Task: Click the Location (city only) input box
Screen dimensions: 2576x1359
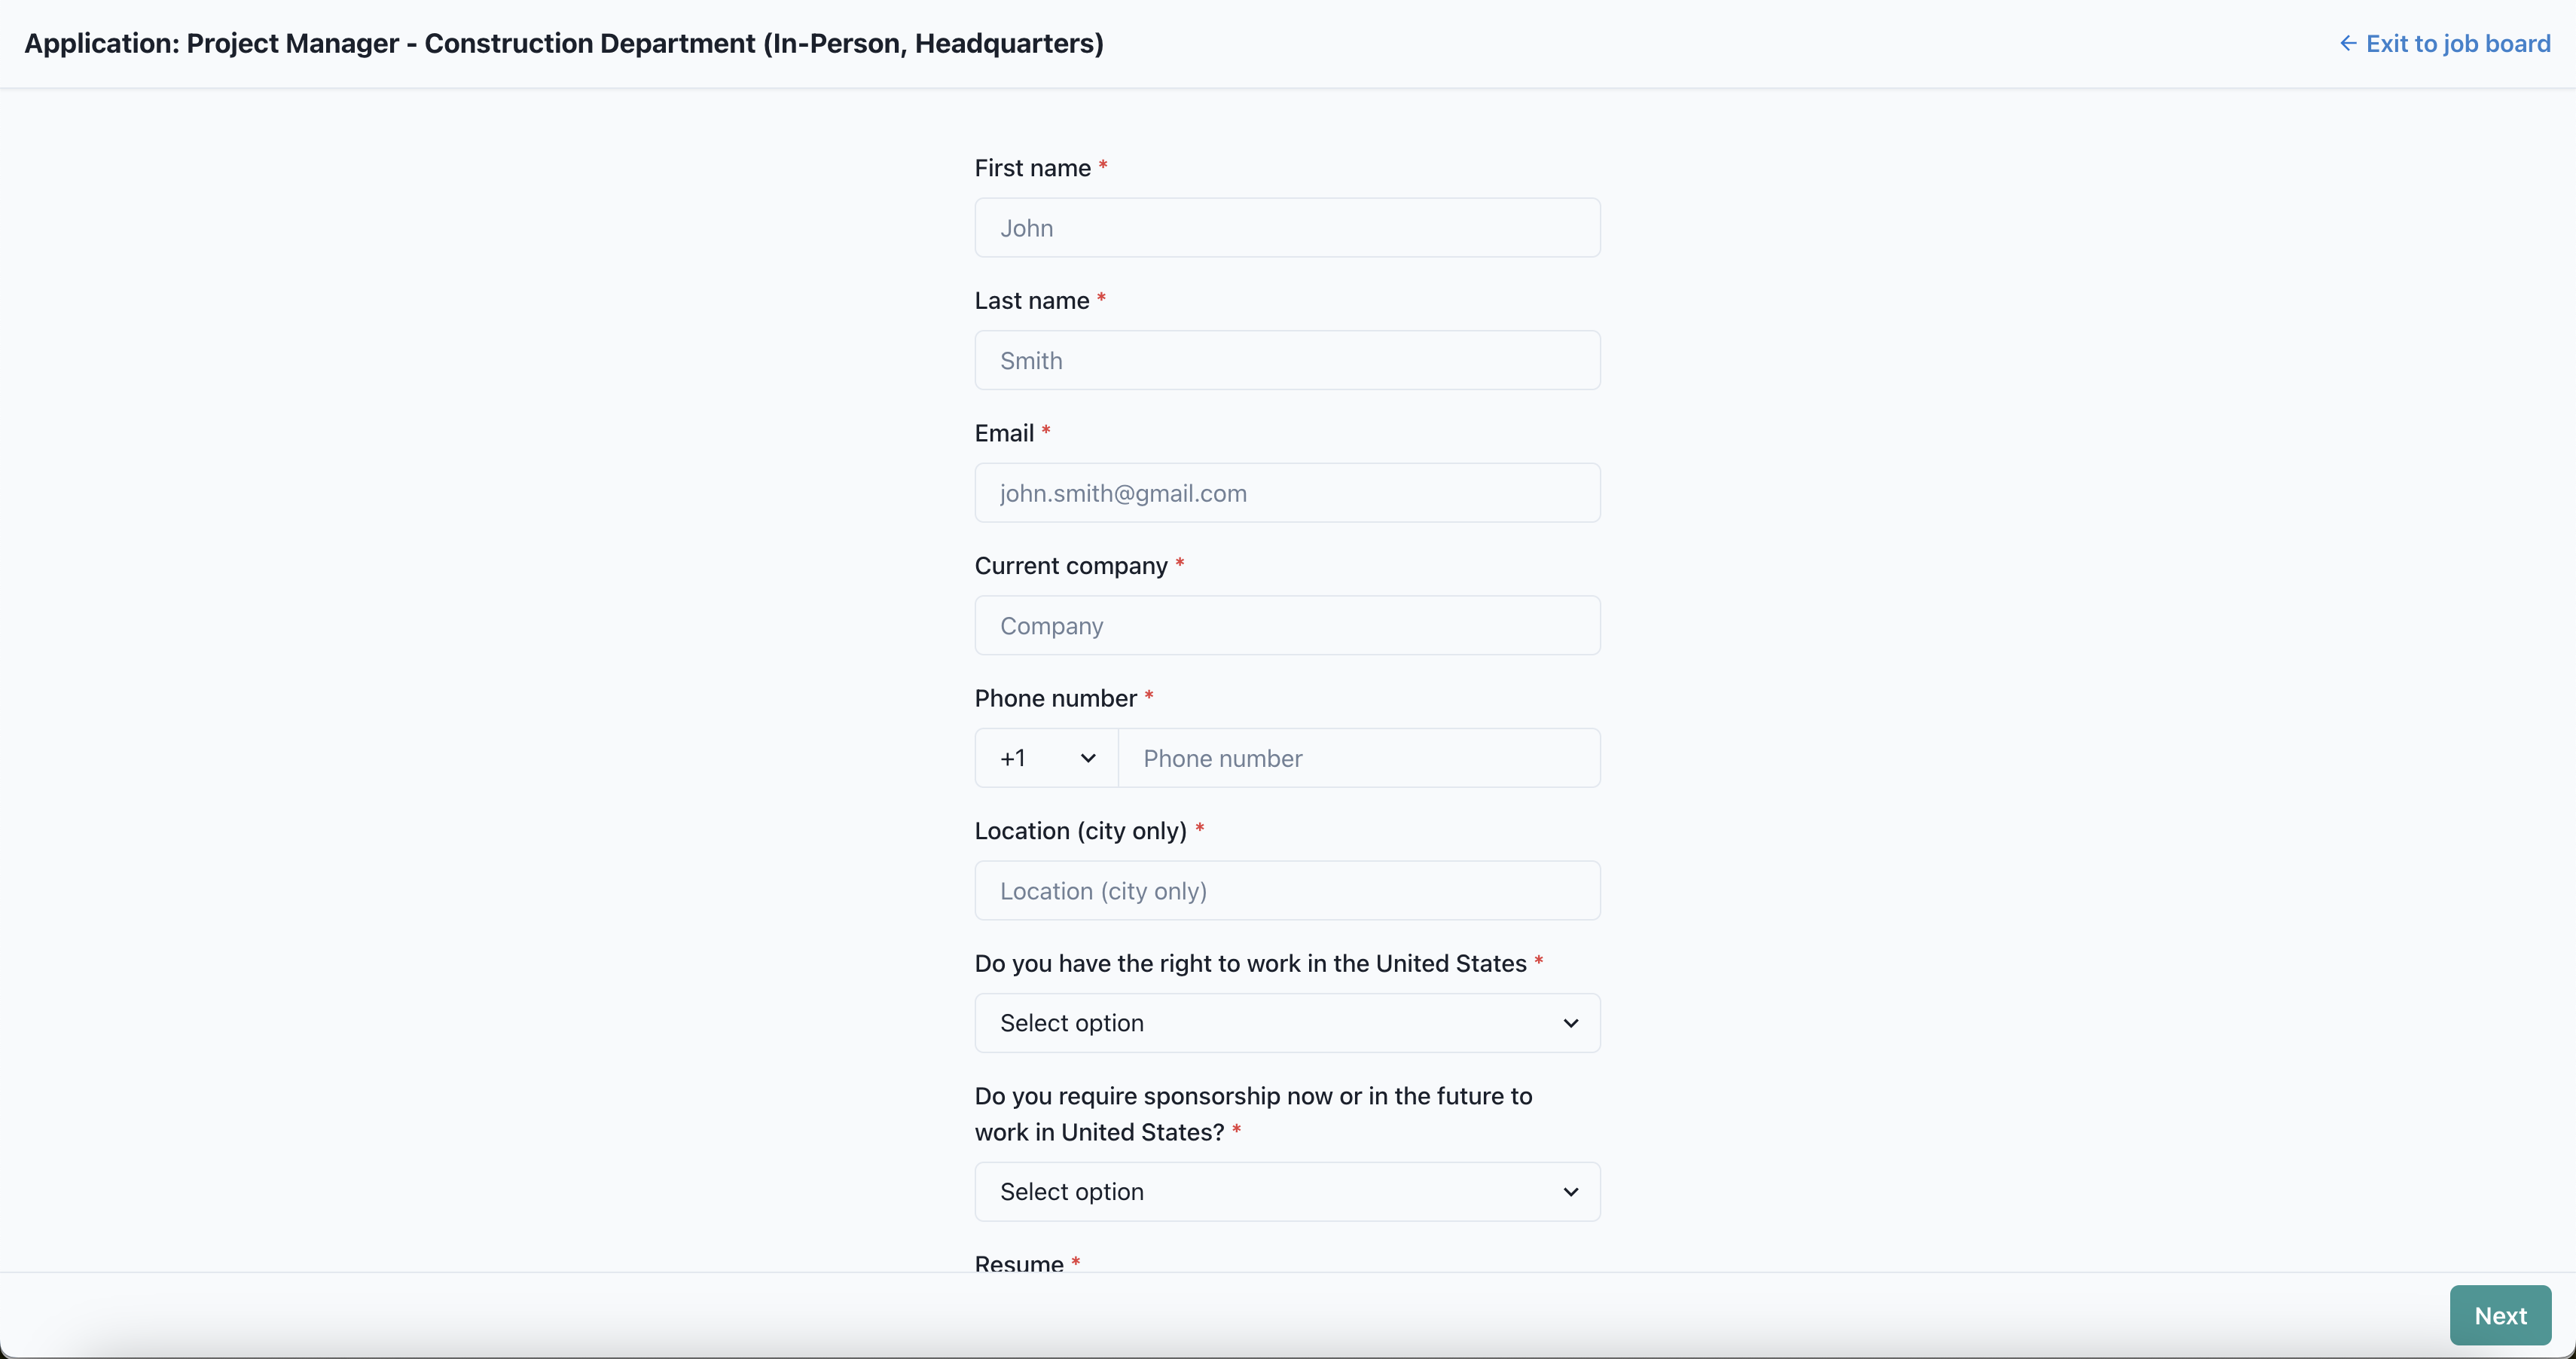Action: (1286, 891)
